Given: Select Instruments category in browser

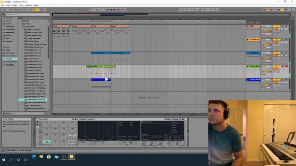Looking at the screenshot, I should [x=10, y=27].
